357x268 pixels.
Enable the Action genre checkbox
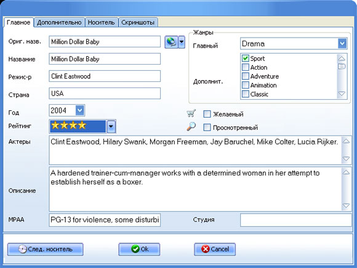(245, 67)
